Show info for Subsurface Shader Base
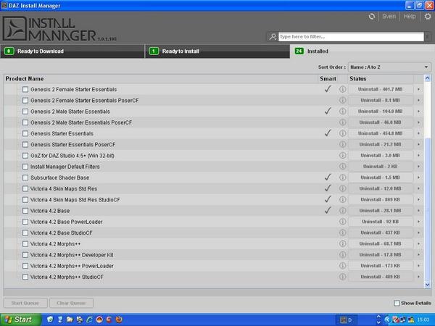Screen dimensions: 435x326 click(x=343, y=177)
